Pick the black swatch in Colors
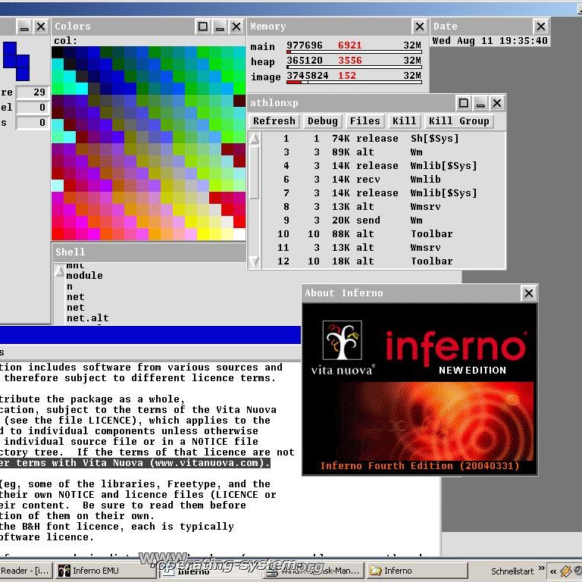 pos(58,52)
